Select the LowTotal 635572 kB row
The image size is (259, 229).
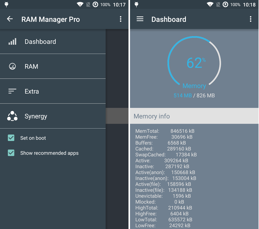click(x=164, y=220)
